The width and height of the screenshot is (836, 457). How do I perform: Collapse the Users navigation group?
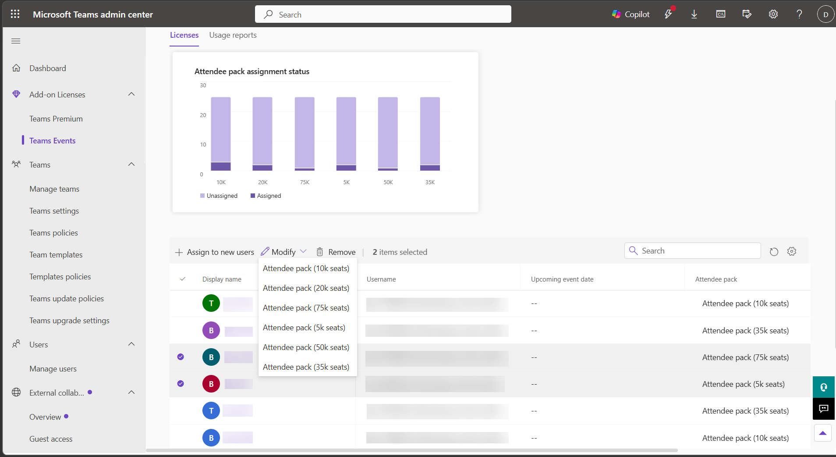131,344
